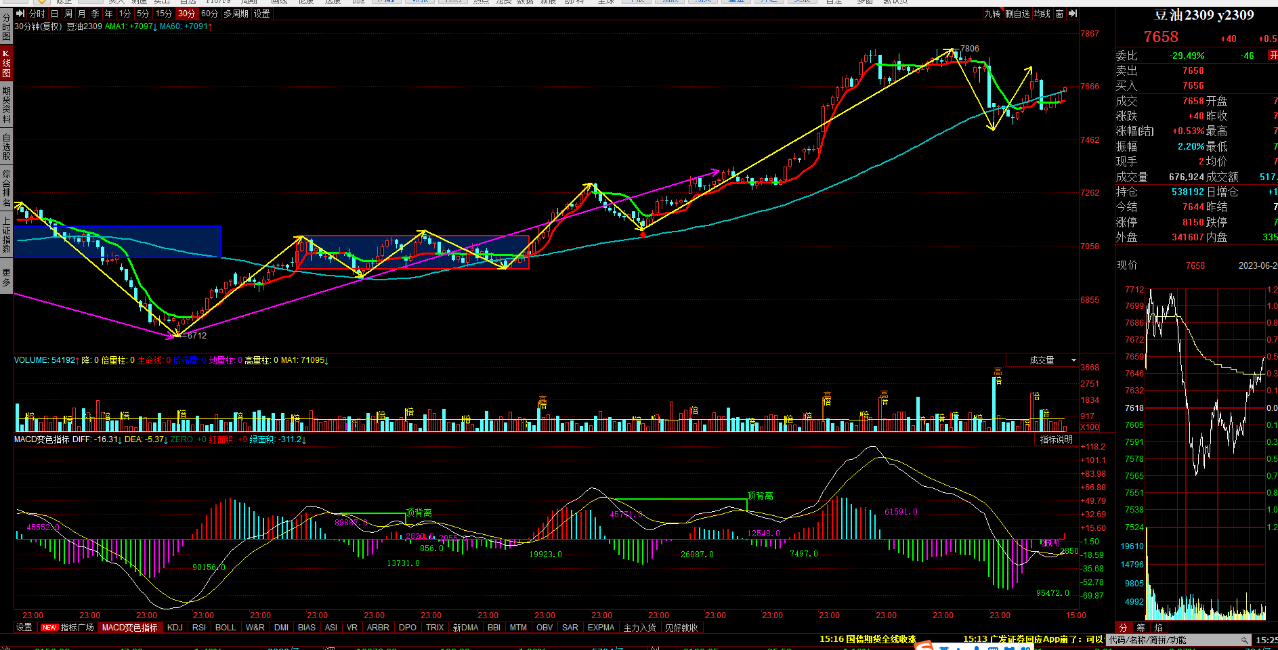This screenshot has height=650, width=1278.
Task: Switch to 分时 intraday view
Action: point(37,14)
